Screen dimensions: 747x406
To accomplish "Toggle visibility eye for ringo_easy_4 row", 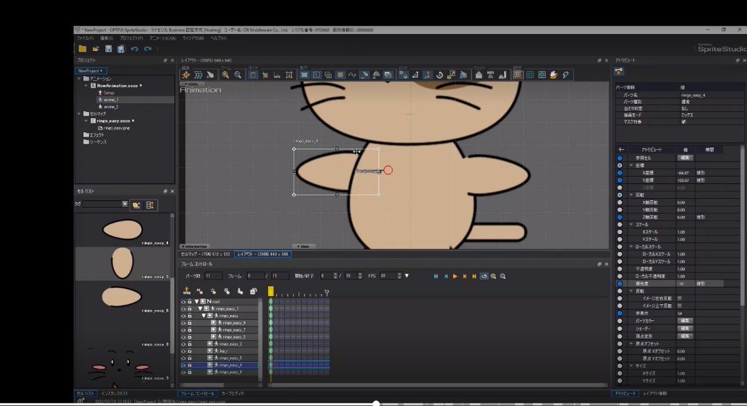I will [x=183, y=365].
